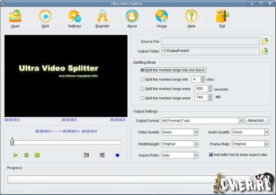Click the Register keys icon

(103, 16)
